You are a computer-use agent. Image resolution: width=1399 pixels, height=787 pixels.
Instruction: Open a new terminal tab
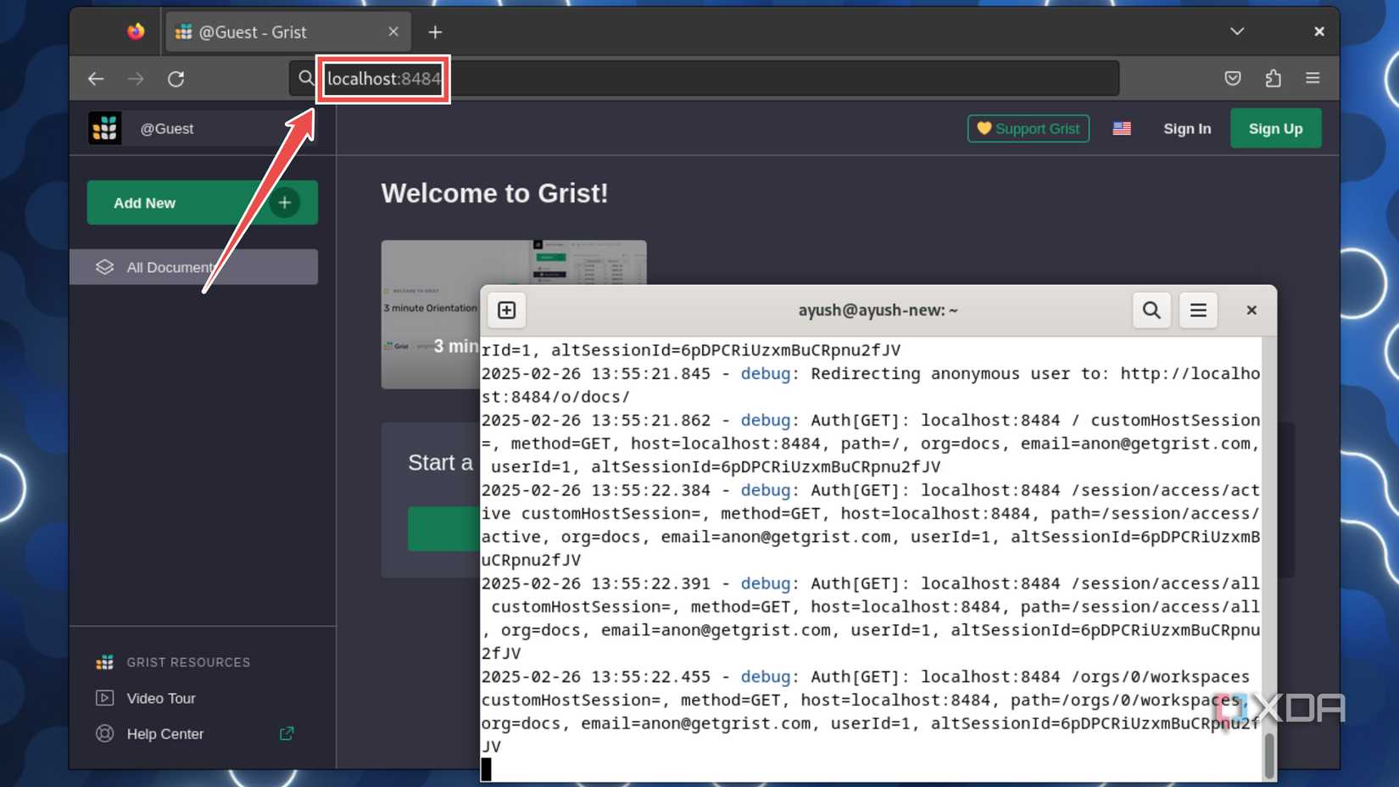coord(507,310)
